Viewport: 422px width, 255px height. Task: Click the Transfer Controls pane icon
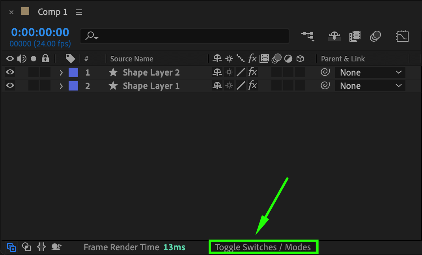tap(26, 247)
